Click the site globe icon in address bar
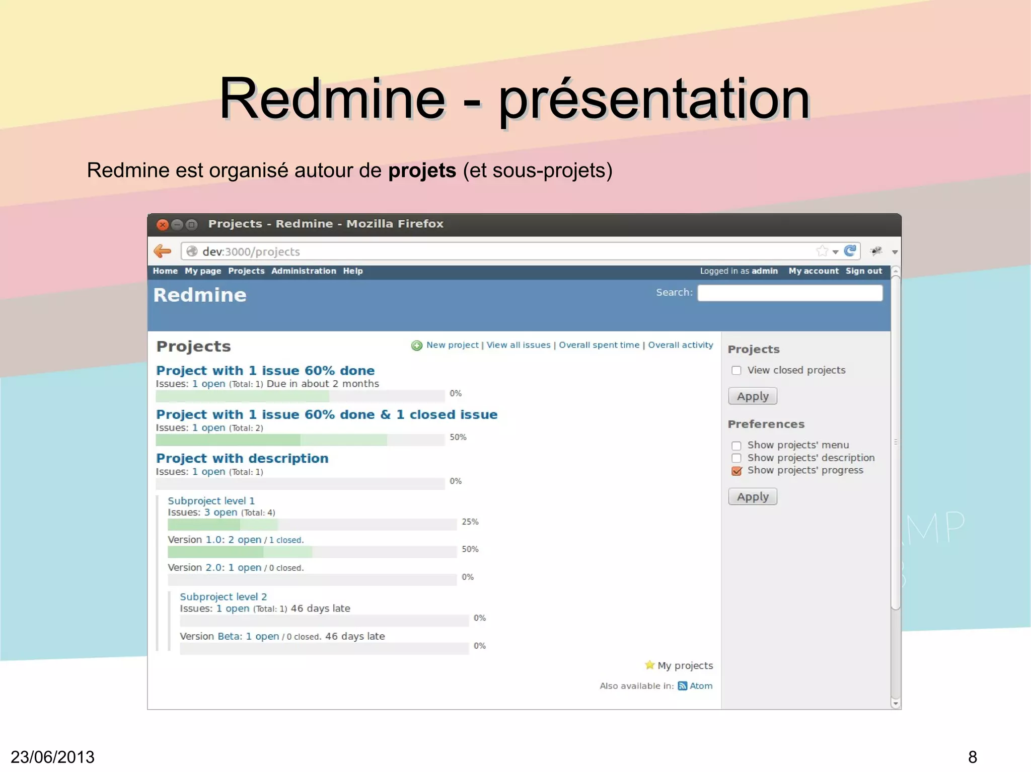The image size is (1031, 772). point(192,251)
